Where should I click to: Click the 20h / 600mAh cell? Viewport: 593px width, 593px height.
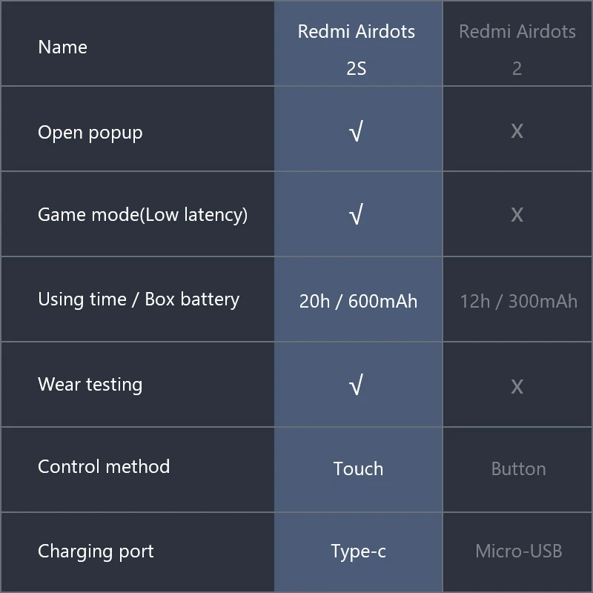coord(358,302)
